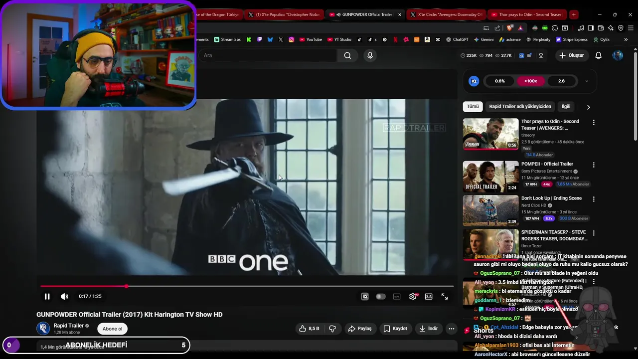Select the 2.6 stat pill

tap(561, 81)
